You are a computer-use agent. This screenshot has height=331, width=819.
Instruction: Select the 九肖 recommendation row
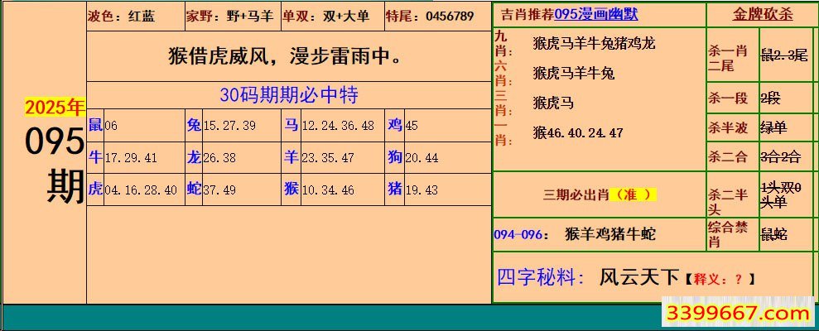(595, 43)
